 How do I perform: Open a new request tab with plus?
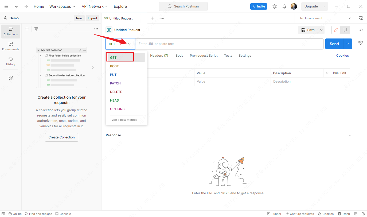tap(153, 18)
